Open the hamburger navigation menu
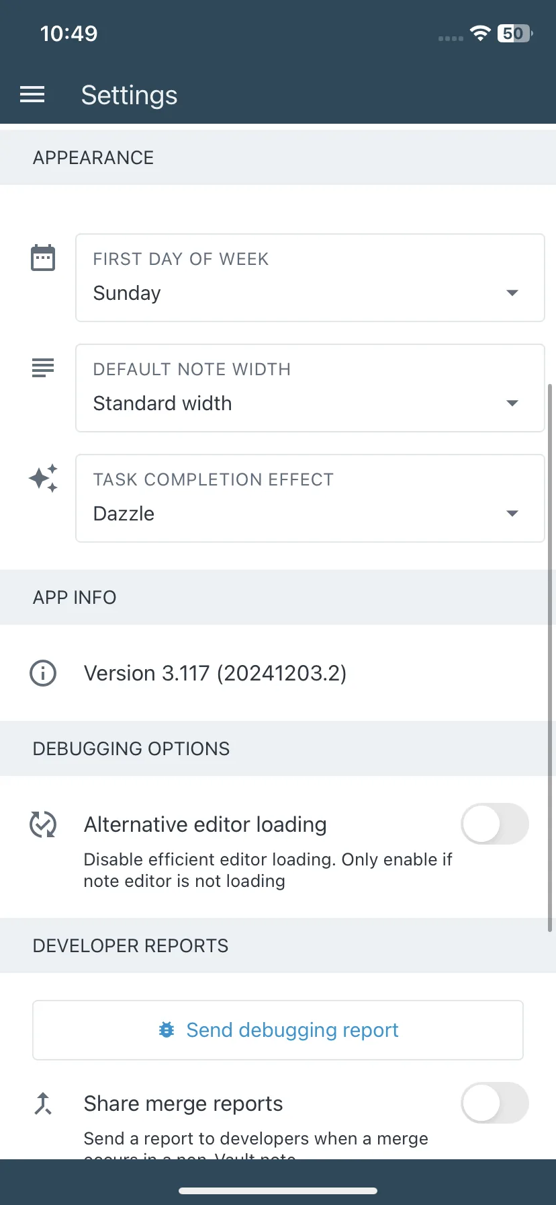 pos(32,95)
